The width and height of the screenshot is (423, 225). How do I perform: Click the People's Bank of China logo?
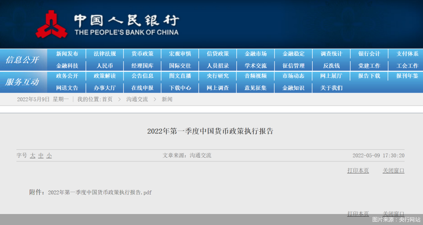[x=52, y=24]
